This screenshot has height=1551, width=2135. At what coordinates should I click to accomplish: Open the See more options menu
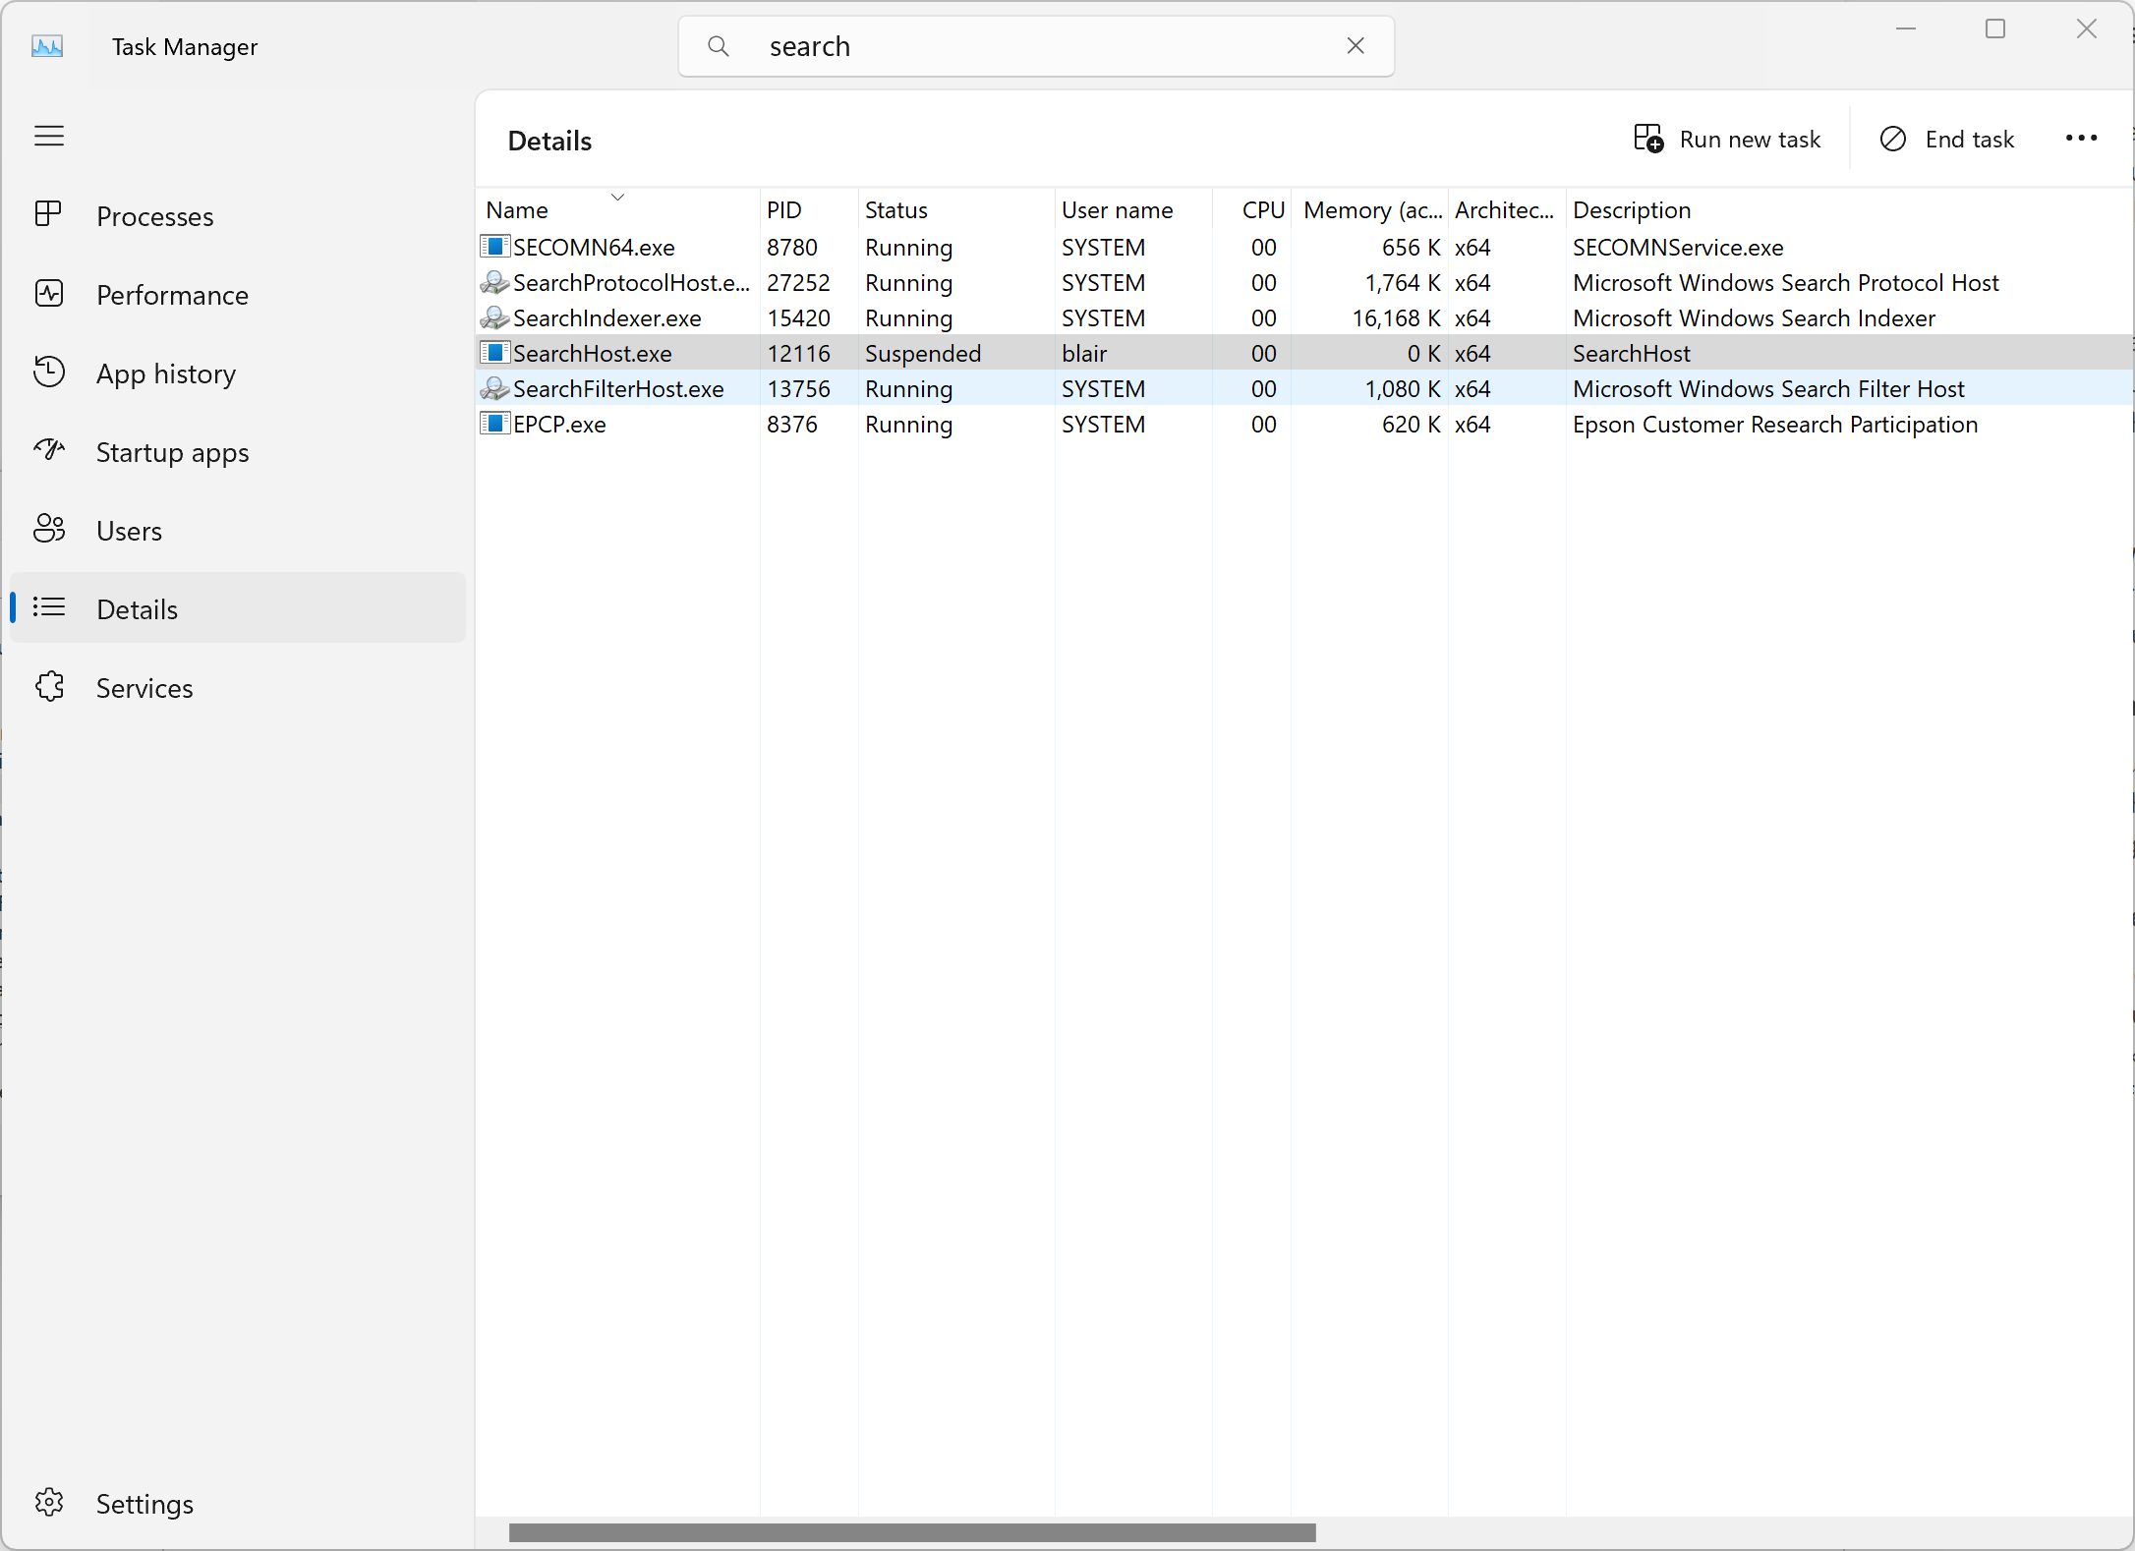(x=2081, y=138)
